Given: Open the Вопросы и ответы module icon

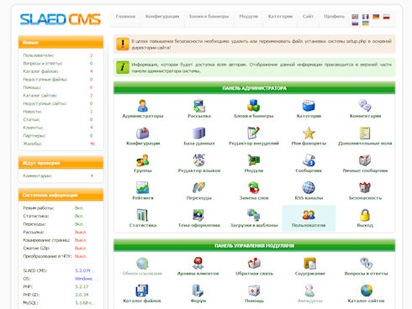Looking at the screenshot, I should pos(366,263).
